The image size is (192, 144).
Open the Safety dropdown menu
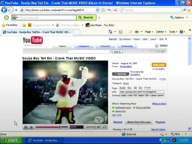click(161, 32)
